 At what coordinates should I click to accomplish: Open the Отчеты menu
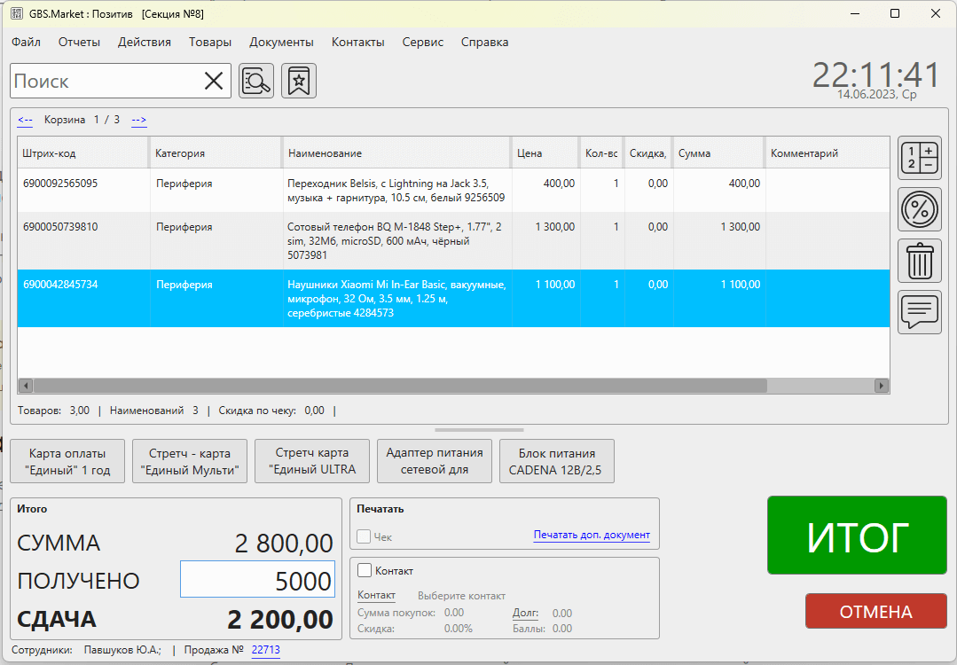[x=79, y=42]
